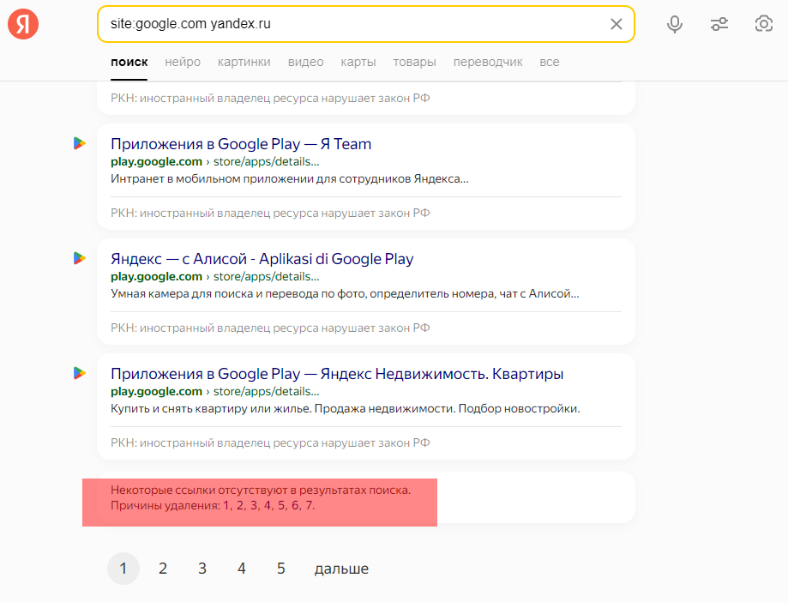The width and height of the screenshot is (788, 602).
Task: Expand the все services tab
Action: pyautogui.click(x=550, y=62)
